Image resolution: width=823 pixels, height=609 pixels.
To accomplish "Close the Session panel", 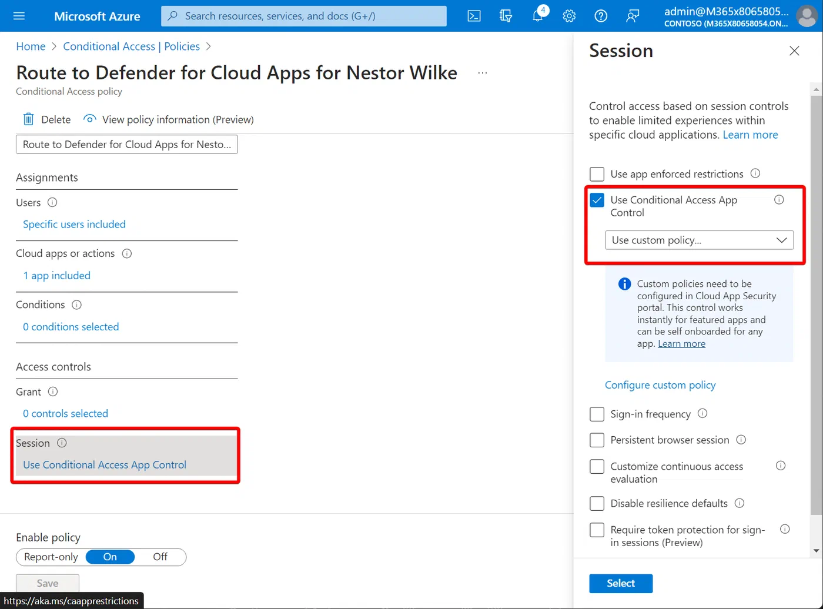I will pyautogui.click(x=794, y=51).
